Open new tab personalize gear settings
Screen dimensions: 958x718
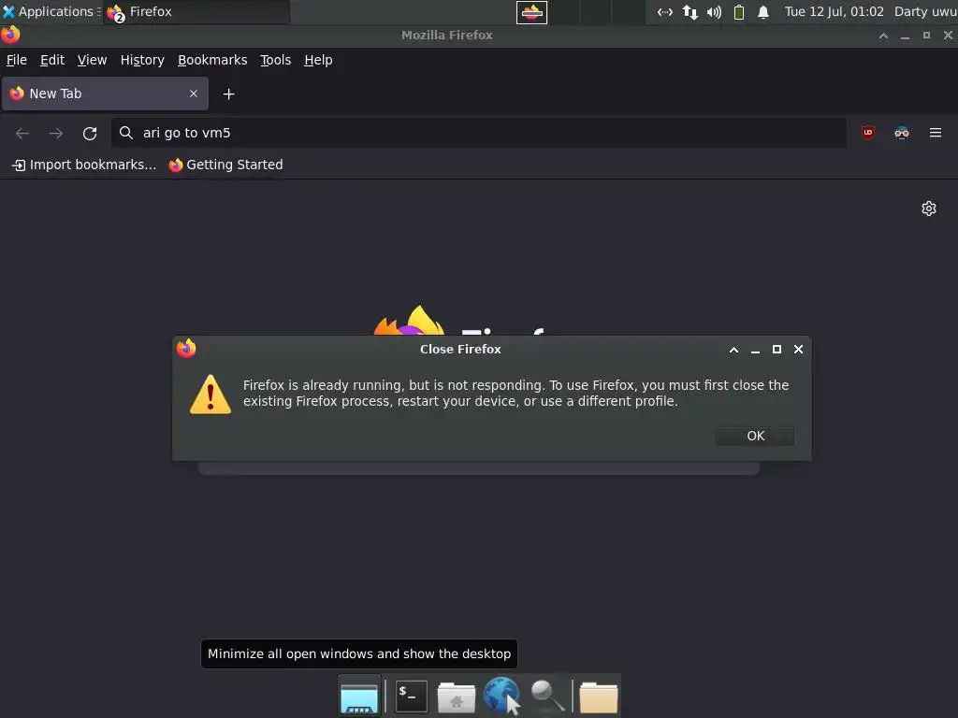tap(929, 208)
